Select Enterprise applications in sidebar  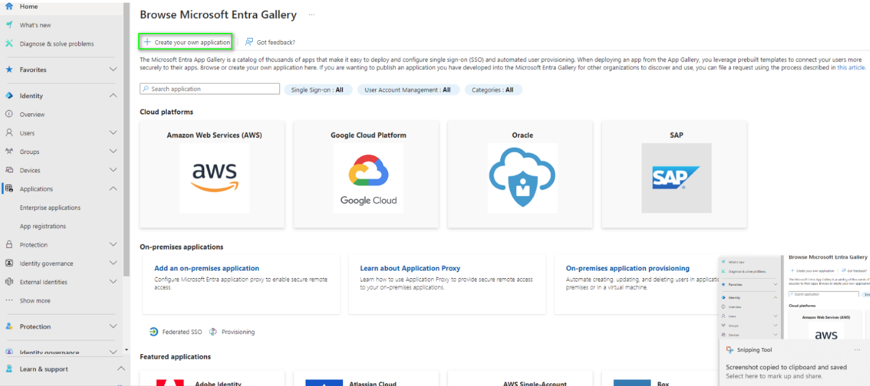pyautogui.click(x=50, y=207)
